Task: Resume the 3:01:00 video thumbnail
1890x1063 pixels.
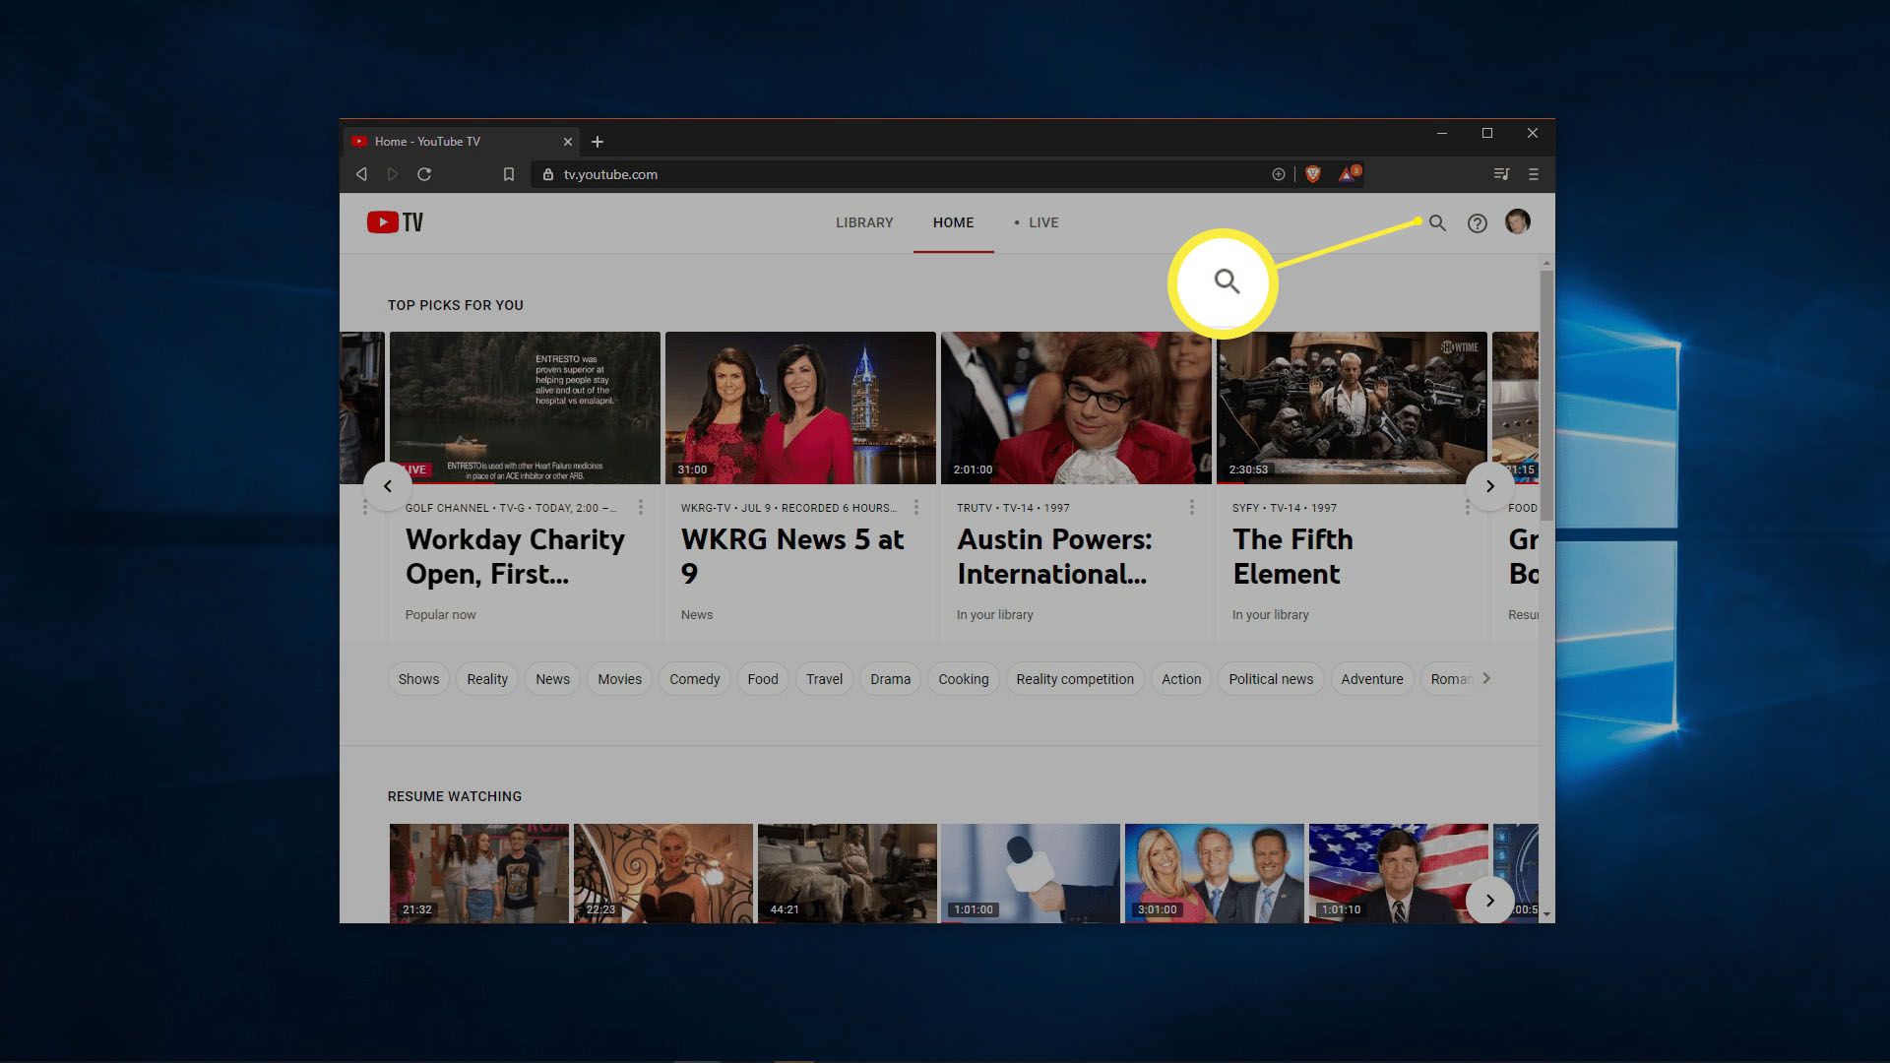Action: click(1214, 873)
